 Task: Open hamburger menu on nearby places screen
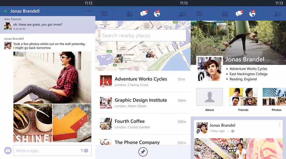tap(104, 14)
